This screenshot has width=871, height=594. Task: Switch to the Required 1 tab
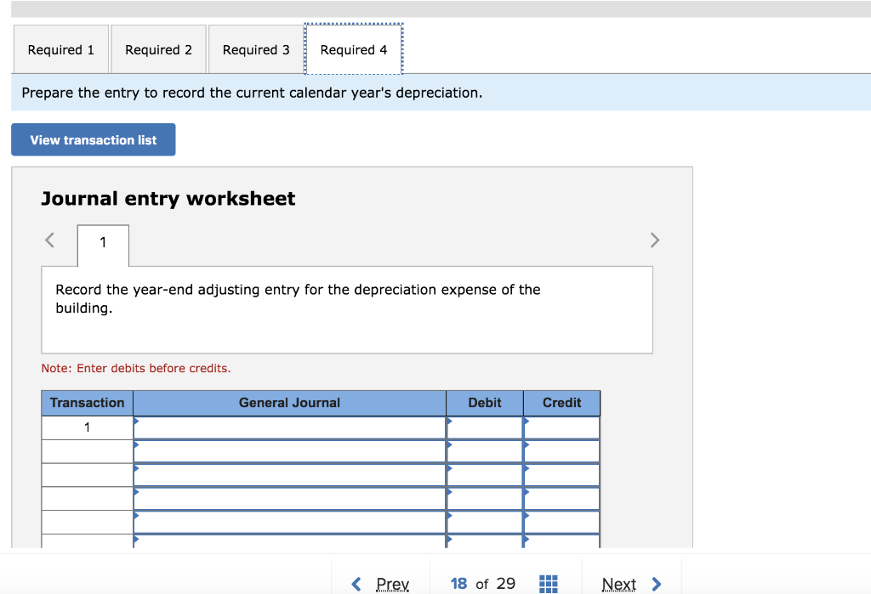click(x=61, y=49)
